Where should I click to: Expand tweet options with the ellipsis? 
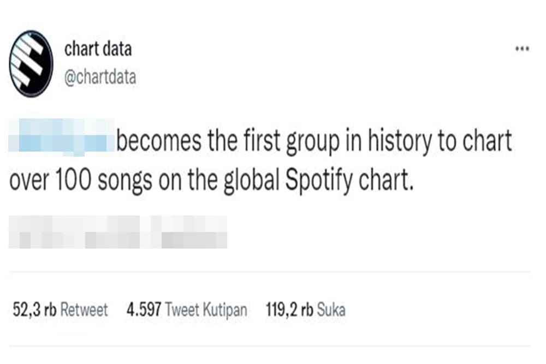(x=521, y=49)
